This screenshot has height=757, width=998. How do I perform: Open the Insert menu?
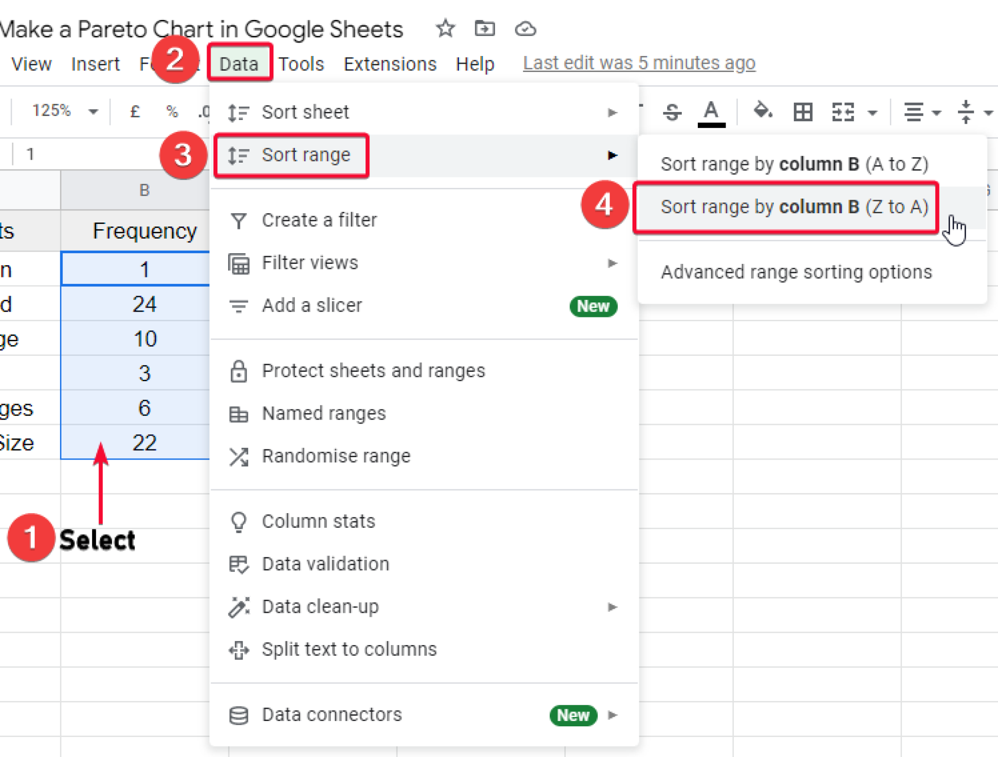[x=95, y=64]
